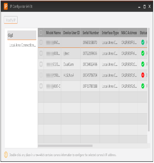Click the IP Configurator app logo icon
The height and width of the screenshot is (163, 154).
(x=6, y=6)
